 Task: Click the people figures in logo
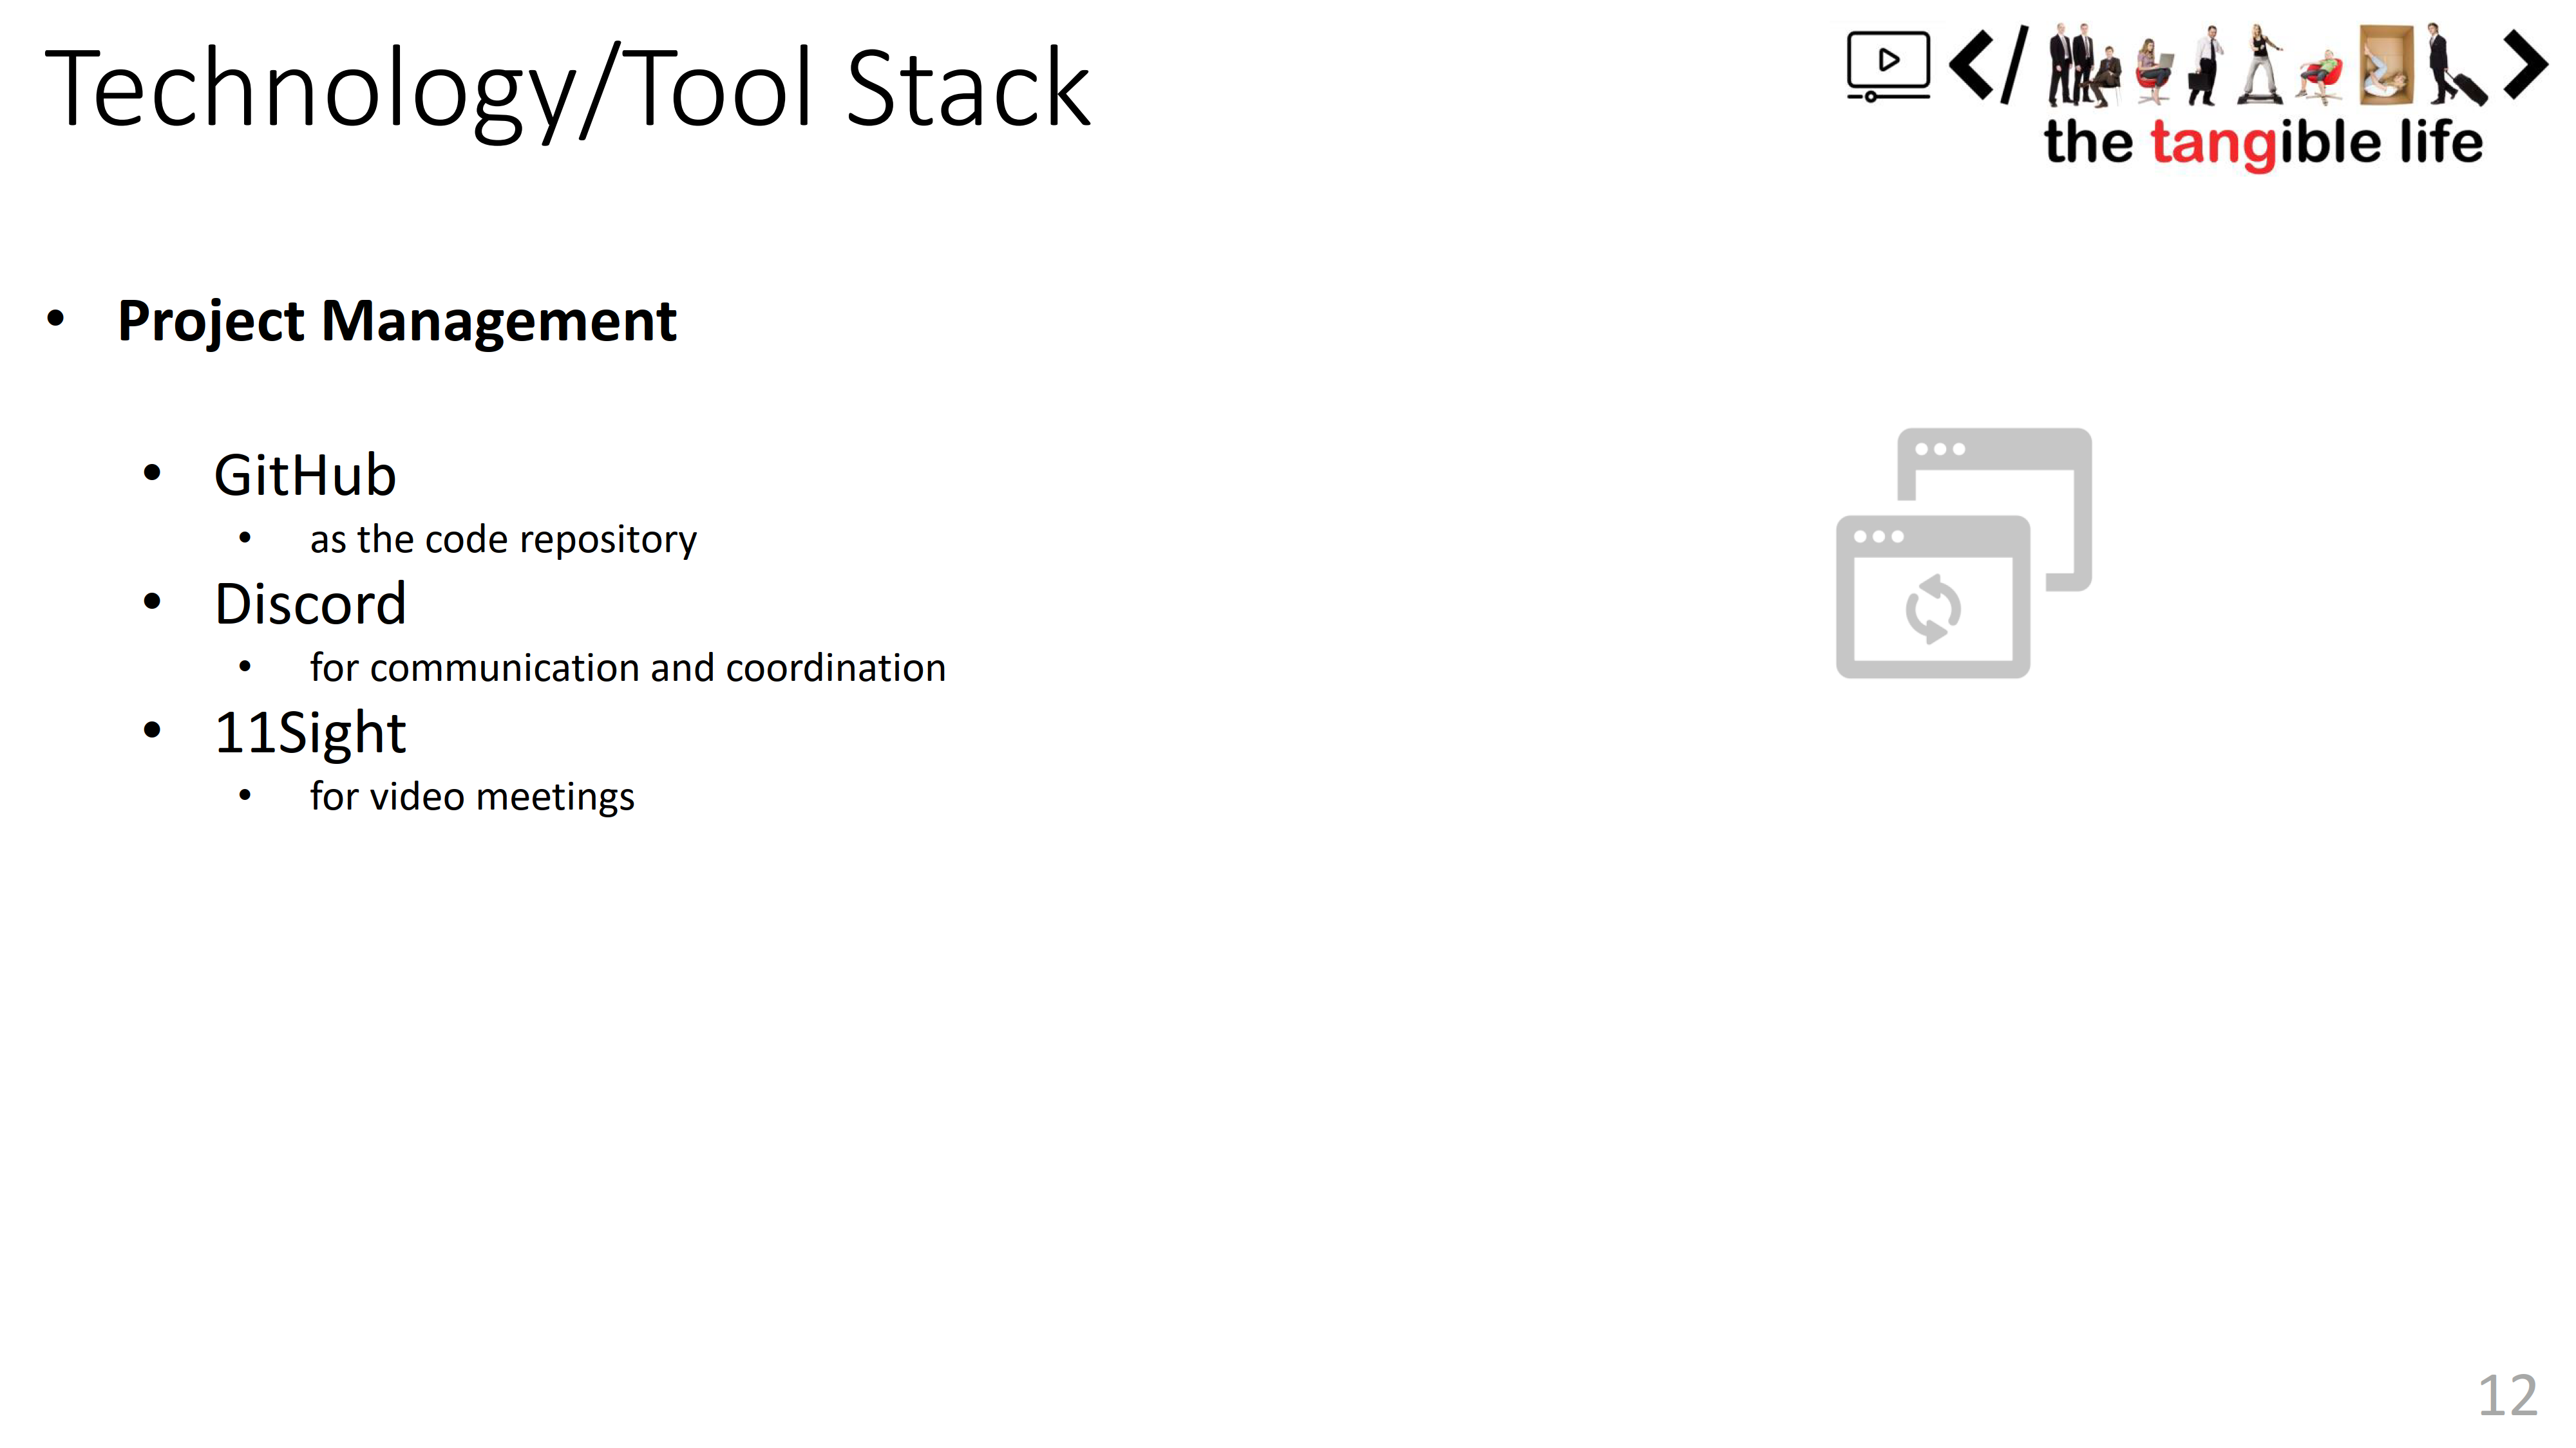click(2269, 65)
